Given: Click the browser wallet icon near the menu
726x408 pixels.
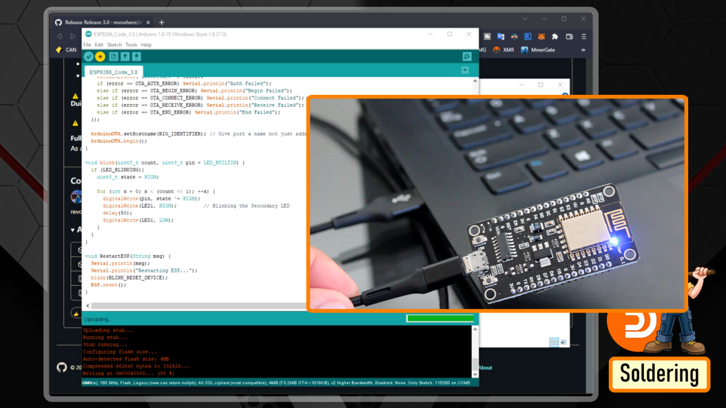Looking at the screenshot, I should tap(569, 36).
